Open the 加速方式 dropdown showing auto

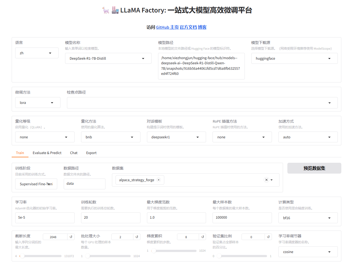308,137
